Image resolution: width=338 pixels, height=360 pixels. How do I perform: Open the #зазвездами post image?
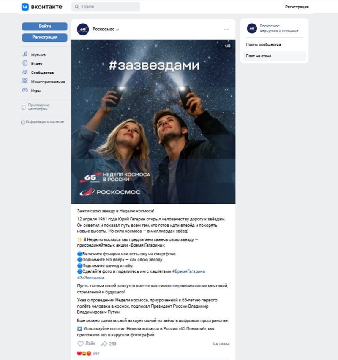tap(153, 122)
